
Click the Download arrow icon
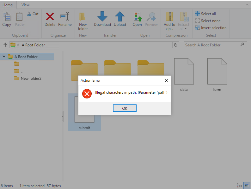click(x=102, y=16)
